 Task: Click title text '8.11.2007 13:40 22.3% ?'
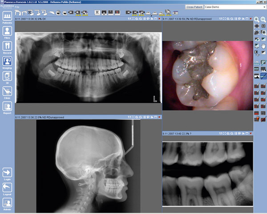tap(177, 134)
